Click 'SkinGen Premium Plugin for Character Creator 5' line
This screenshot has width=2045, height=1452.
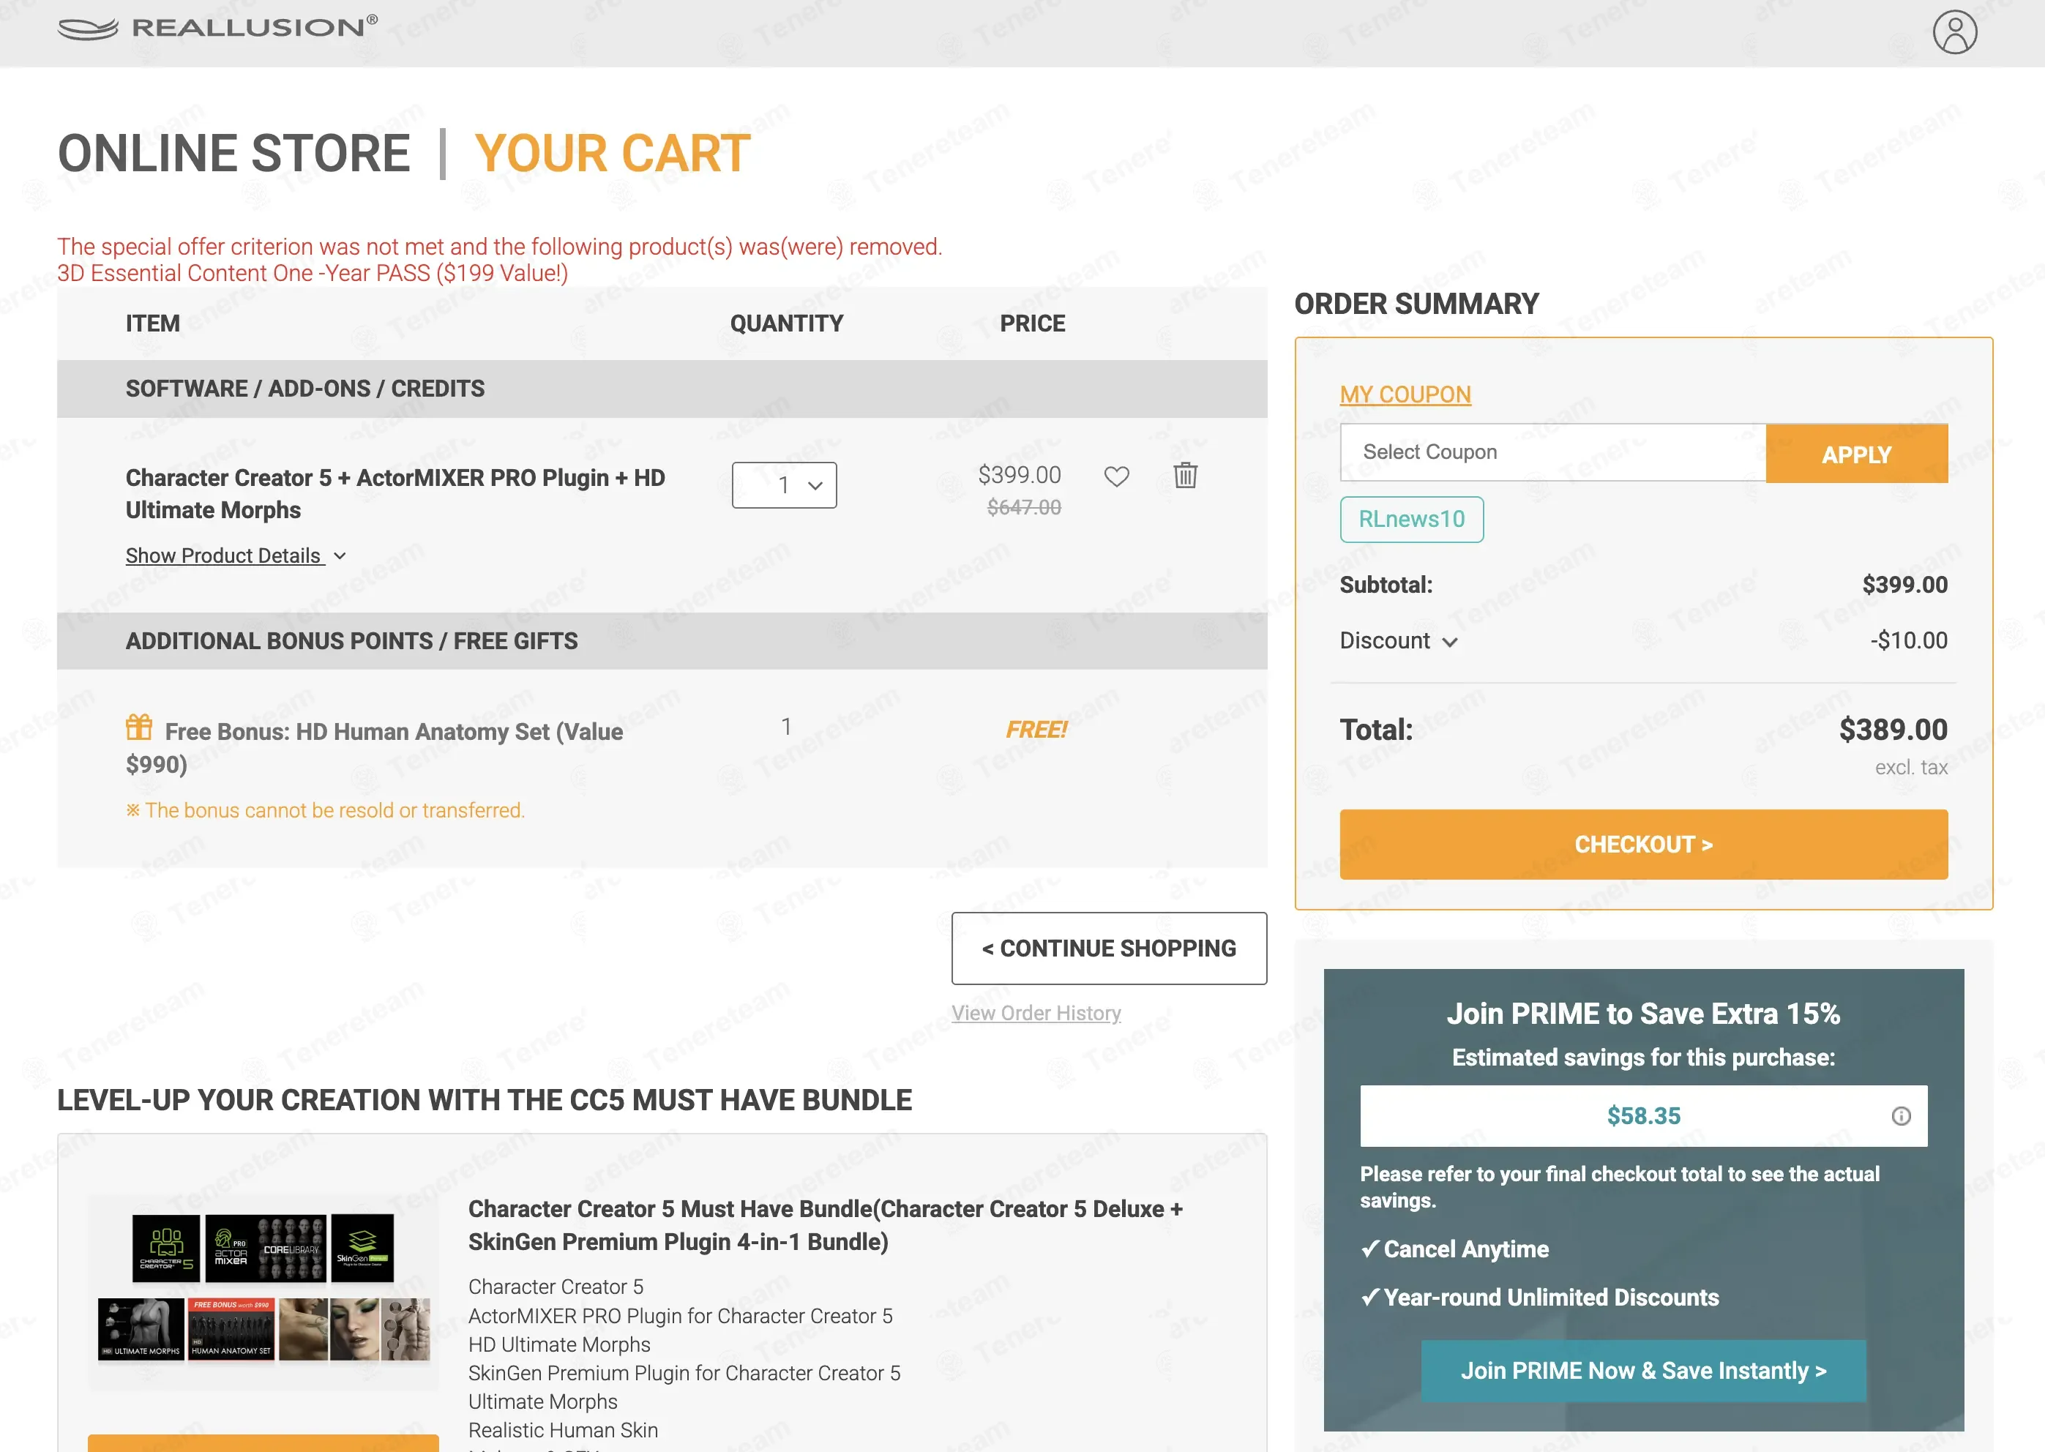pos(684,1372)
